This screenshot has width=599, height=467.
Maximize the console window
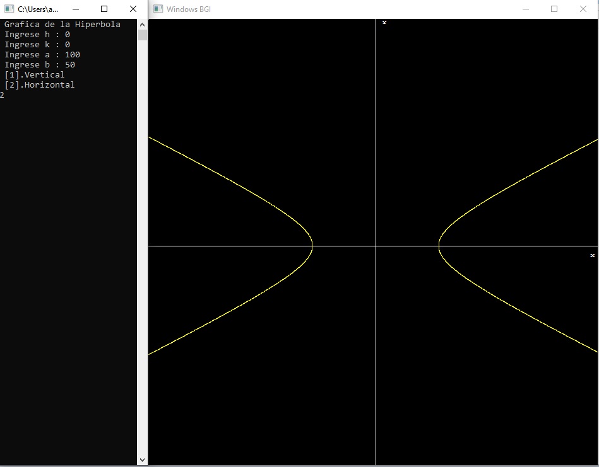pos(104,9)
